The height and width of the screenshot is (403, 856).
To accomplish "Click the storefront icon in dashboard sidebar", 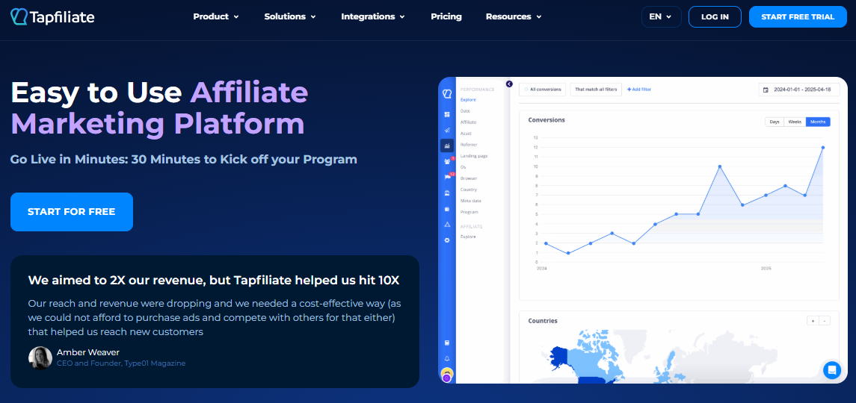I will [x=447, y=193].
